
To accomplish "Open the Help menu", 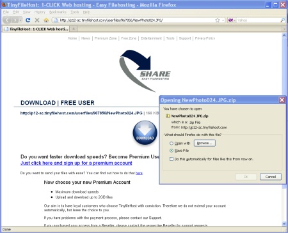I will (86, 12).
